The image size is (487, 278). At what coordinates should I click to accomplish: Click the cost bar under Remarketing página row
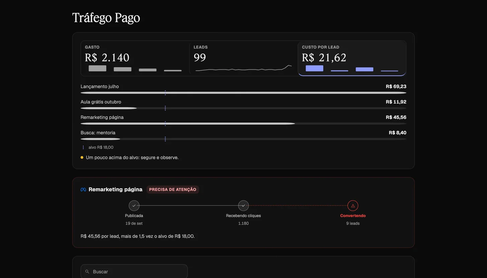coord(243,124)
